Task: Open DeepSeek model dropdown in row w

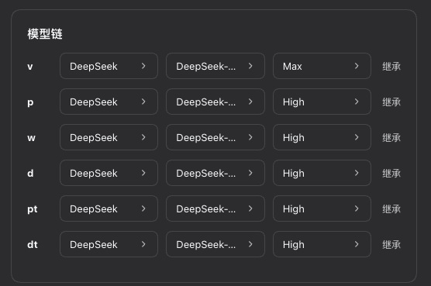Action: 215,137
